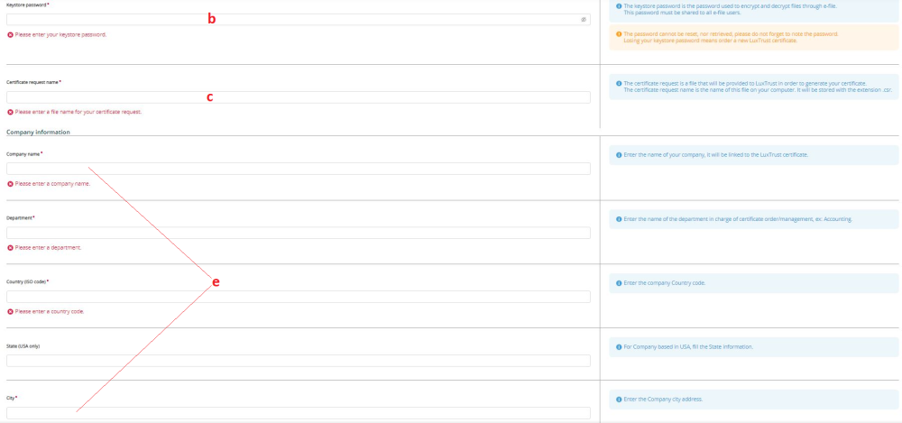Image resolution: width=902 pixels, height=423 pixels.
Task: Click 'Please enter your keystore password.' message
Action: (60, 34)
